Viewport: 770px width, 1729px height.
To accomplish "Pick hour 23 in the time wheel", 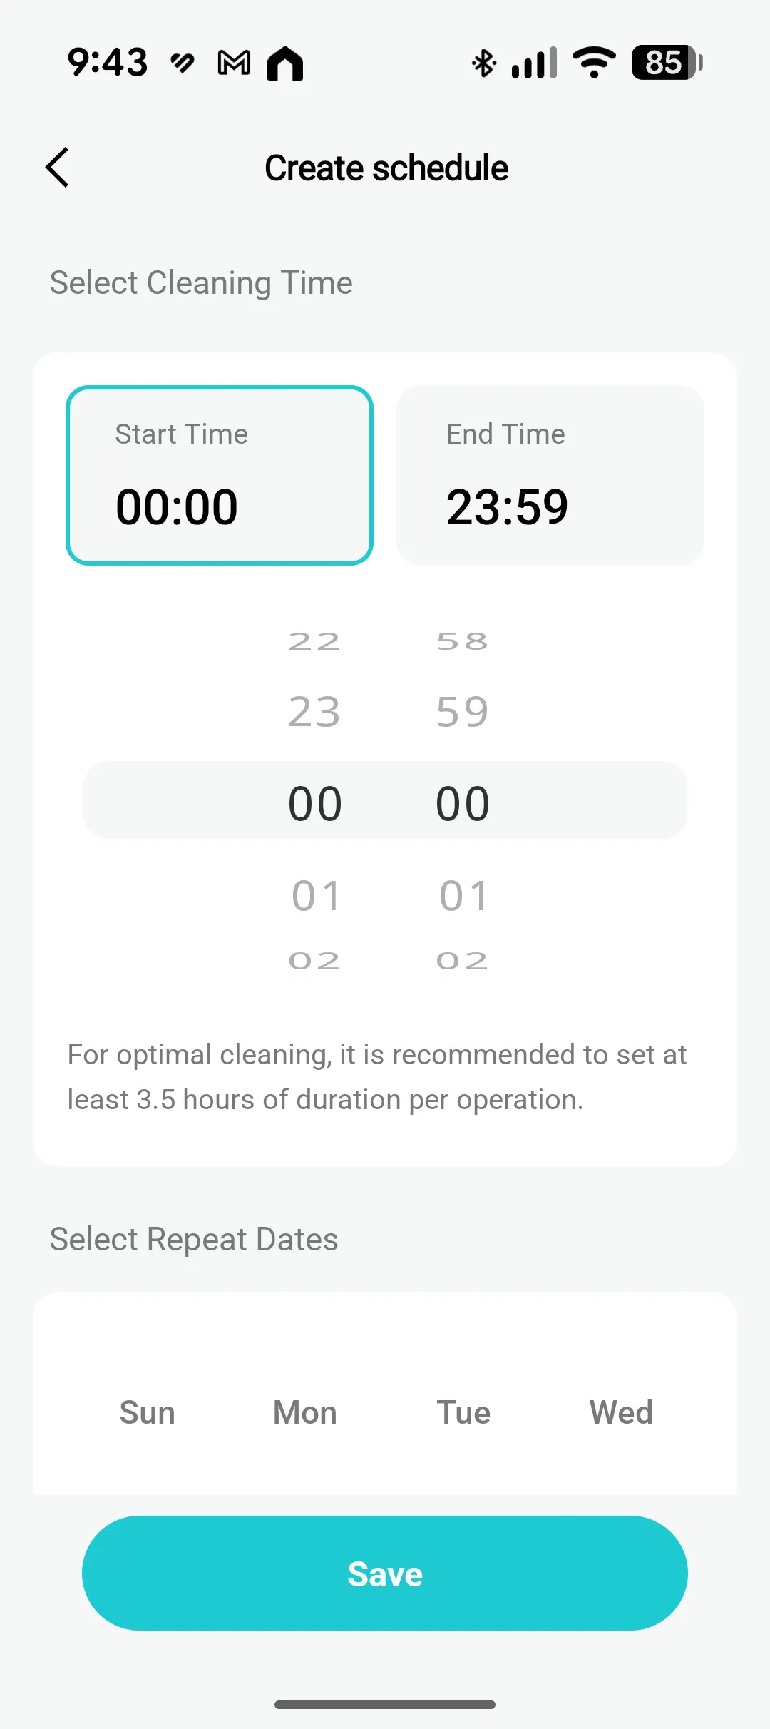I will pyautogui.click(x=314, y=712).
